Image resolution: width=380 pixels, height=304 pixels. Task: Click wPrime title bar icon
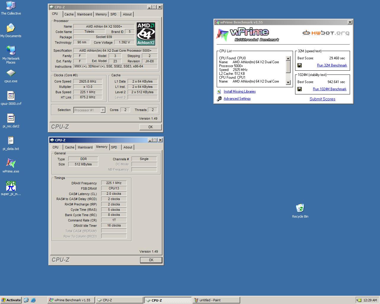(217, 22)
